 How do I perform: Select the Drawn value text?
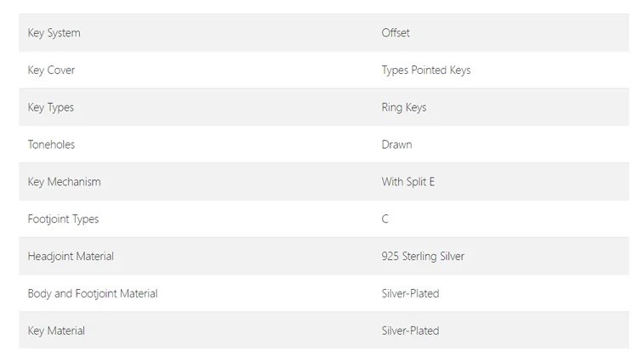point(396,144)
